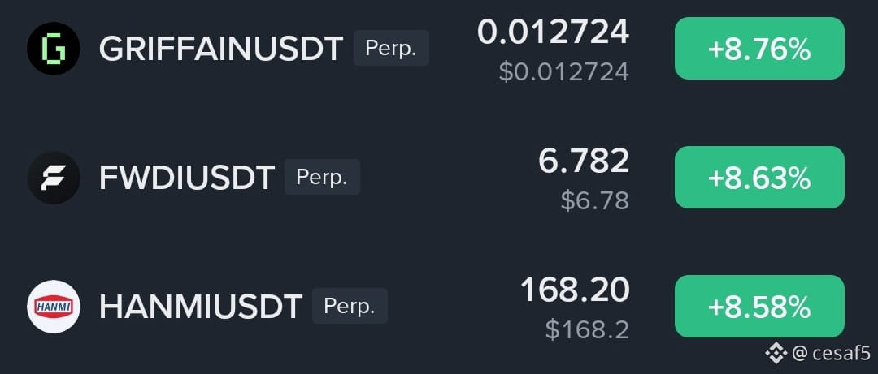Toggle the +8.58% change badge

point(759,306)
